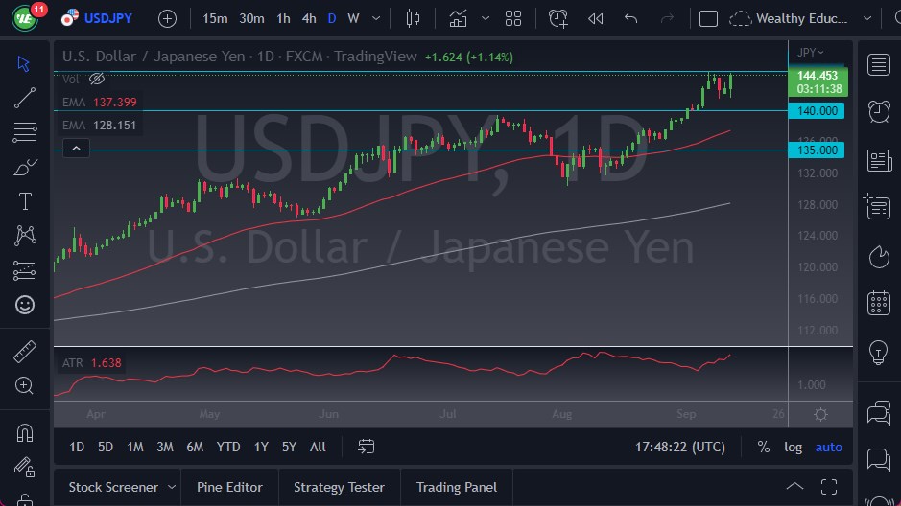
Task: Show All available date range
Action: coord(318,447)
